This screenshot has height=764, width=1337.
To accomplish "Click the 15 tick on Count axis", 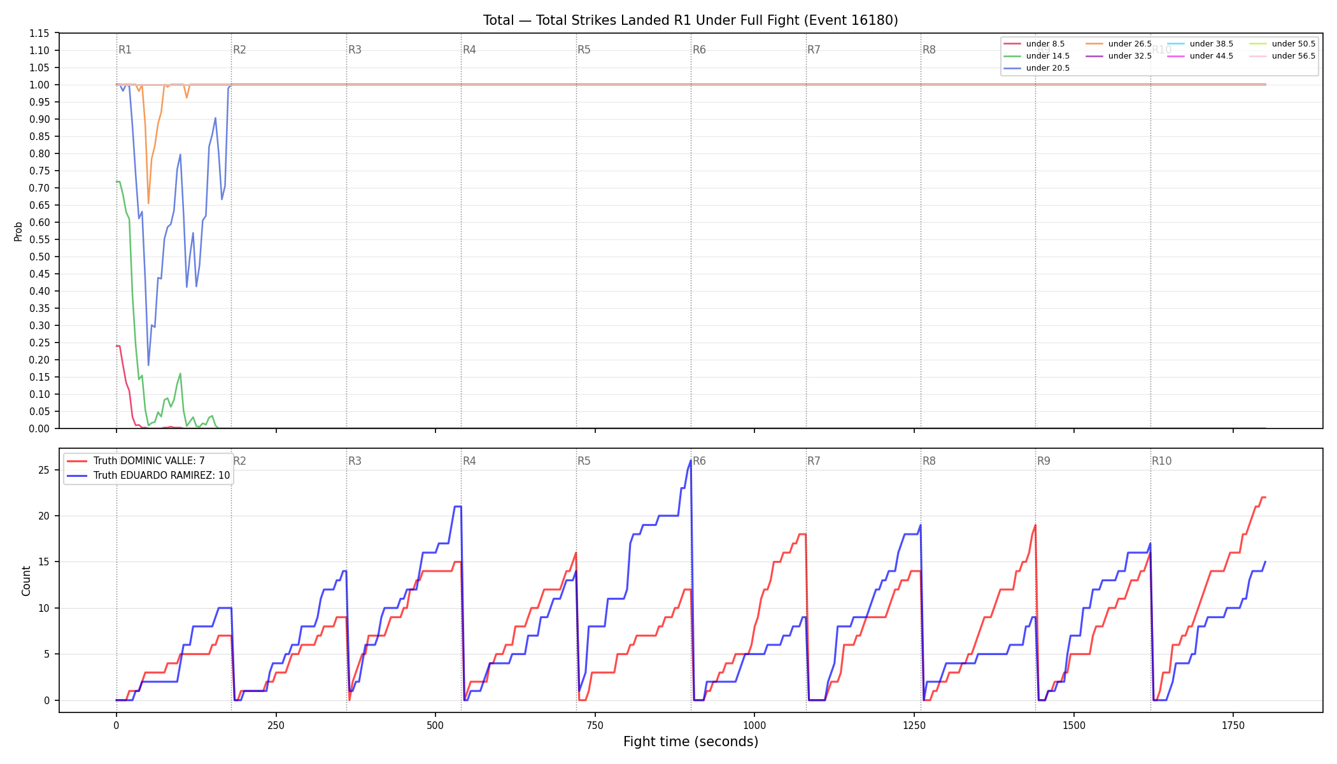I will click(44, 562).
